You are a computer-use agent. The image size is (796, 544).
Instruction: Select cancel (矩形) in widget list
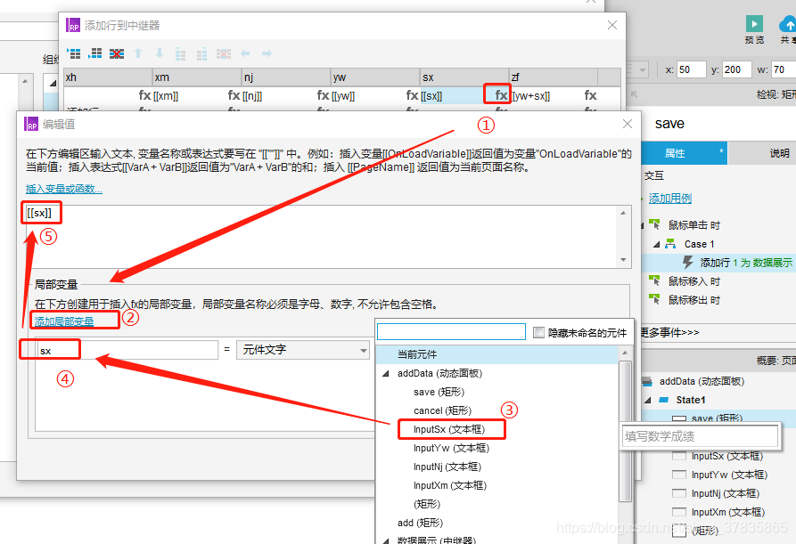click(443, 410)
